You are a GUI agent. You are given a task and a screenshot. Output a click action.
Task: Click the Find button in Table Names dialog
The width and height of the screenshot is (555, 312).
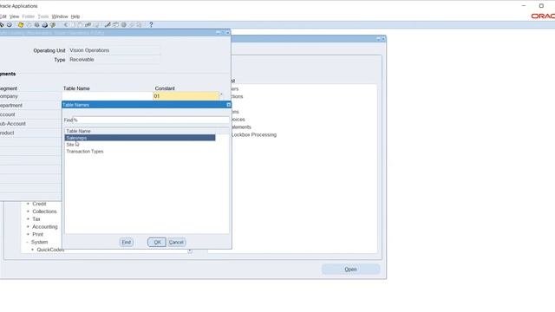pos(127,243)
